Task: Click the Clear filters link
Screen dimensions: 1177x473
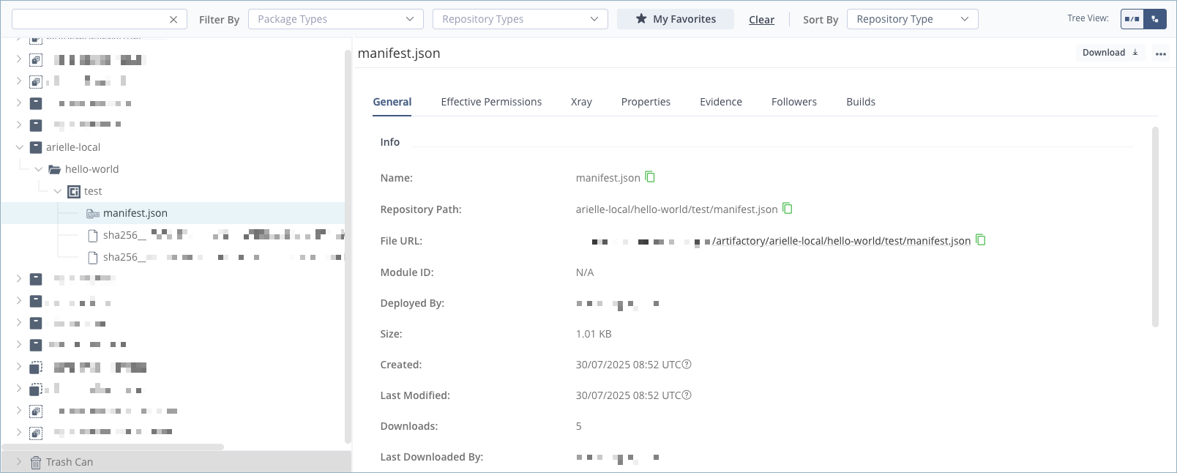Action: tap(761, 20)
